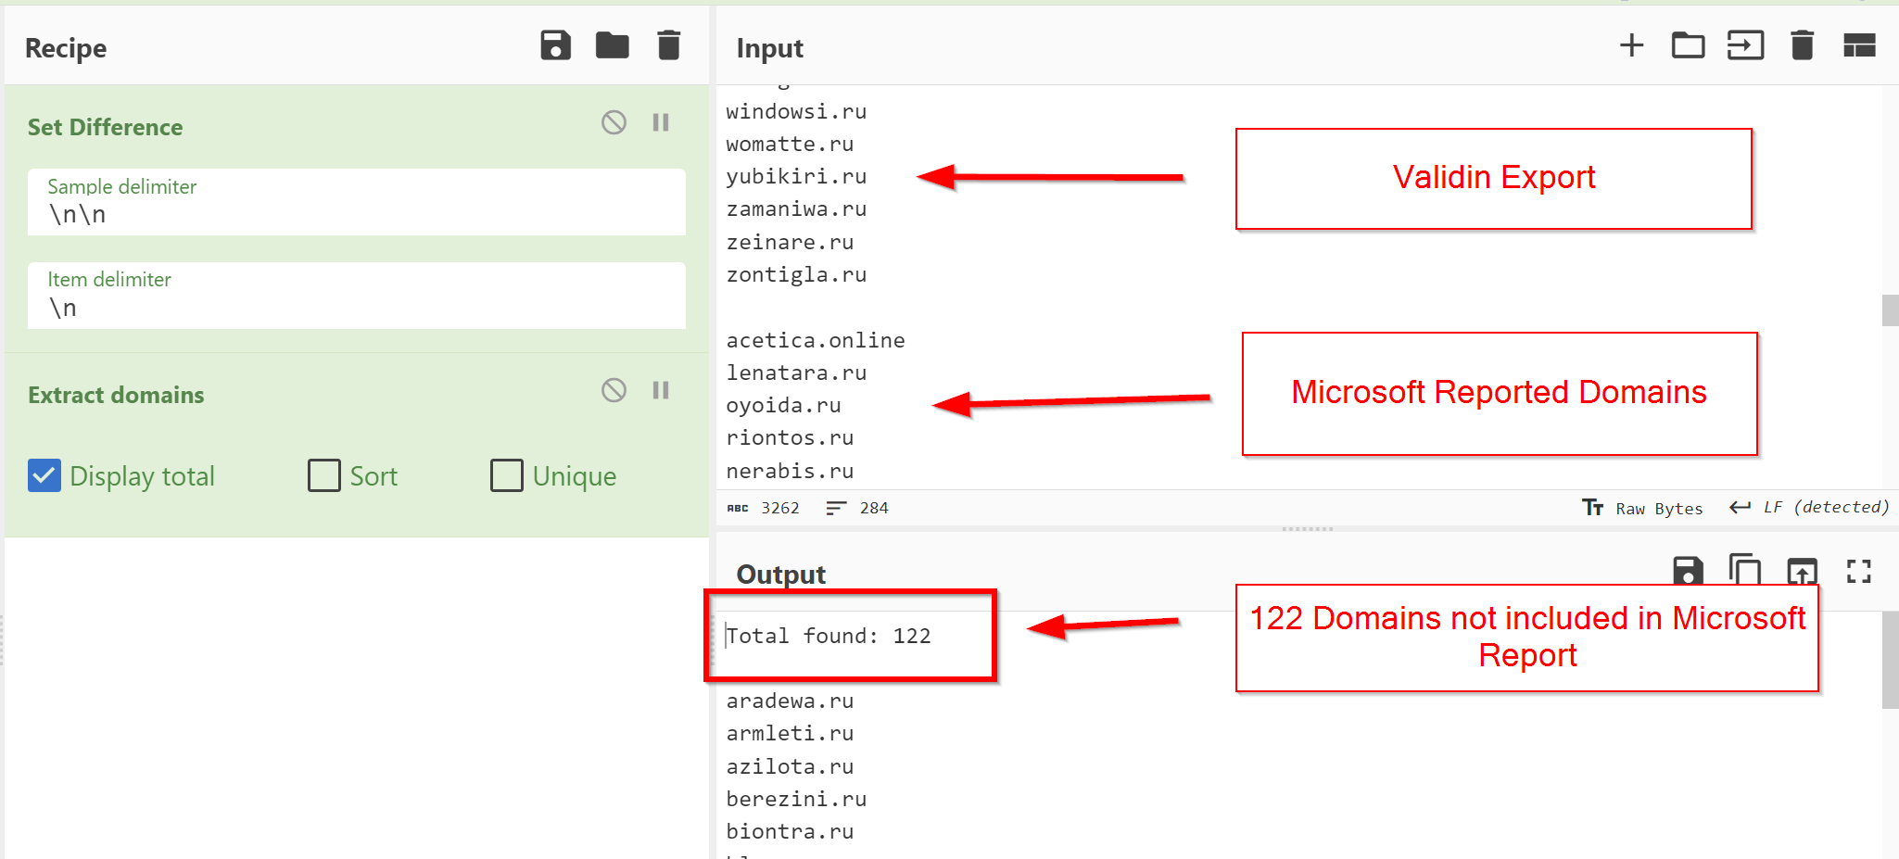Click the Output scrollbar thumb
1899x859 pixels.
pos(1890,660)
